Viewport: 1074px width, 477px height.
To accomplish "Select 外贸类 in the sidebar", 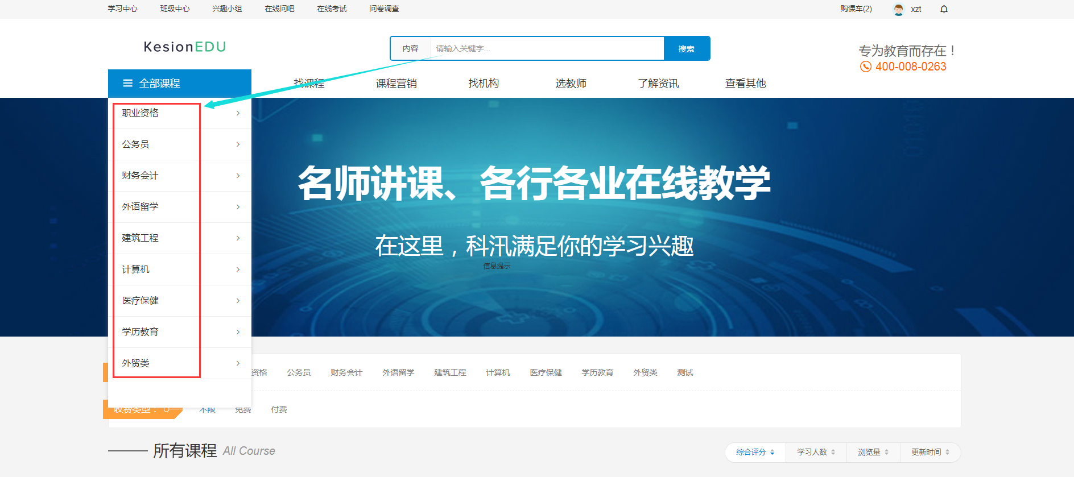I will coord(135,363).
